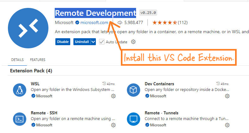This screenshot has height=133, width=249.
Task: Open the Dev Containers extension title
Action: click(159, 84)
